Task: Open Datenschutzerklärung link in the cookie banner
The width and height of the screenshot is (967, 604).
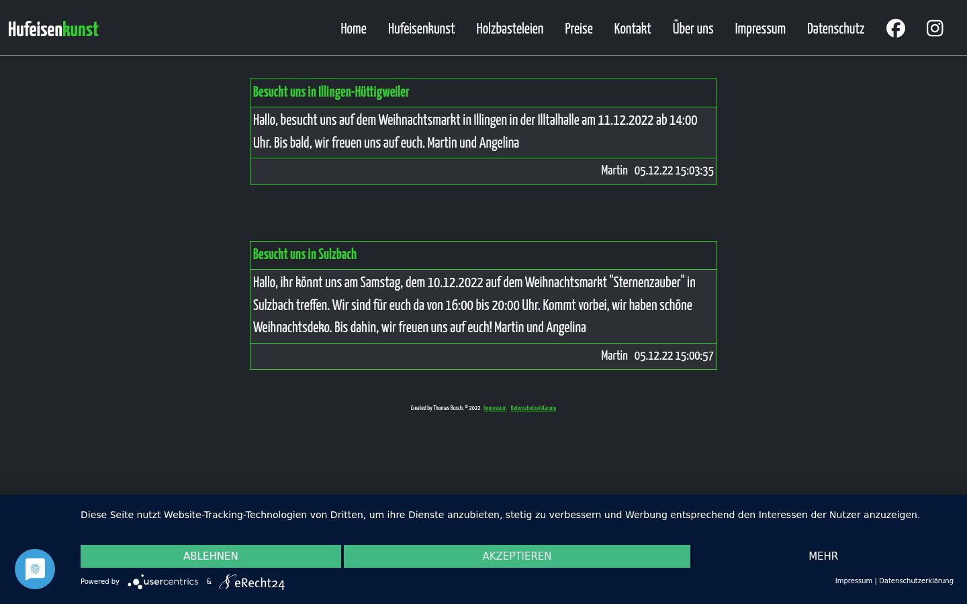Action: click(916, 581)
